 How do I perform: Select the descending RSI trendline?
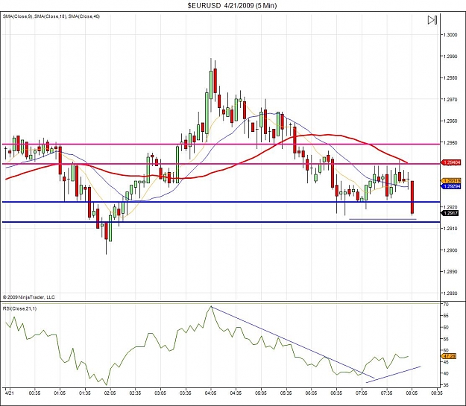(x=293, y=343)
